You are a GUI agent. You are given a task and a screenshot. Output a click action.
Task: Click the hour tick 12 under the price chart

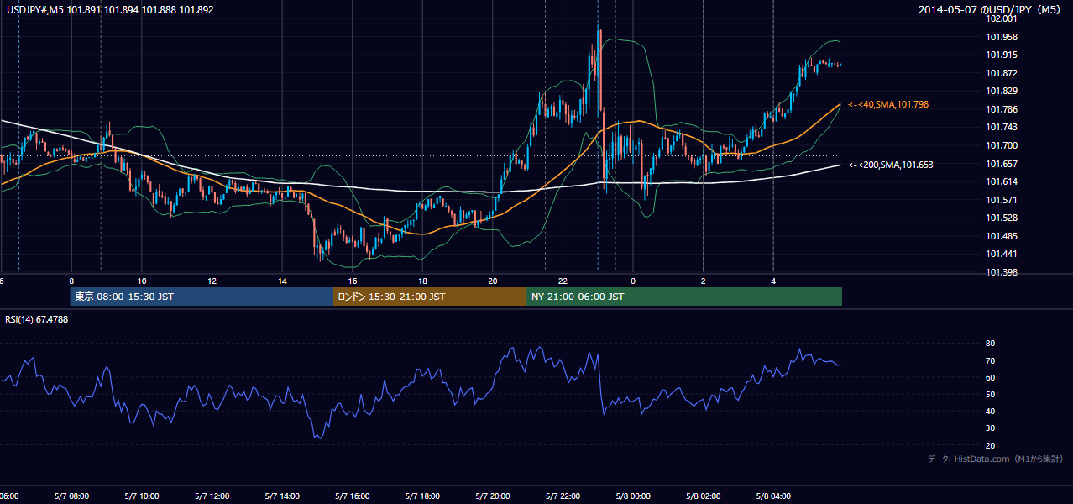pyautogui.click(x=212, y=281)
